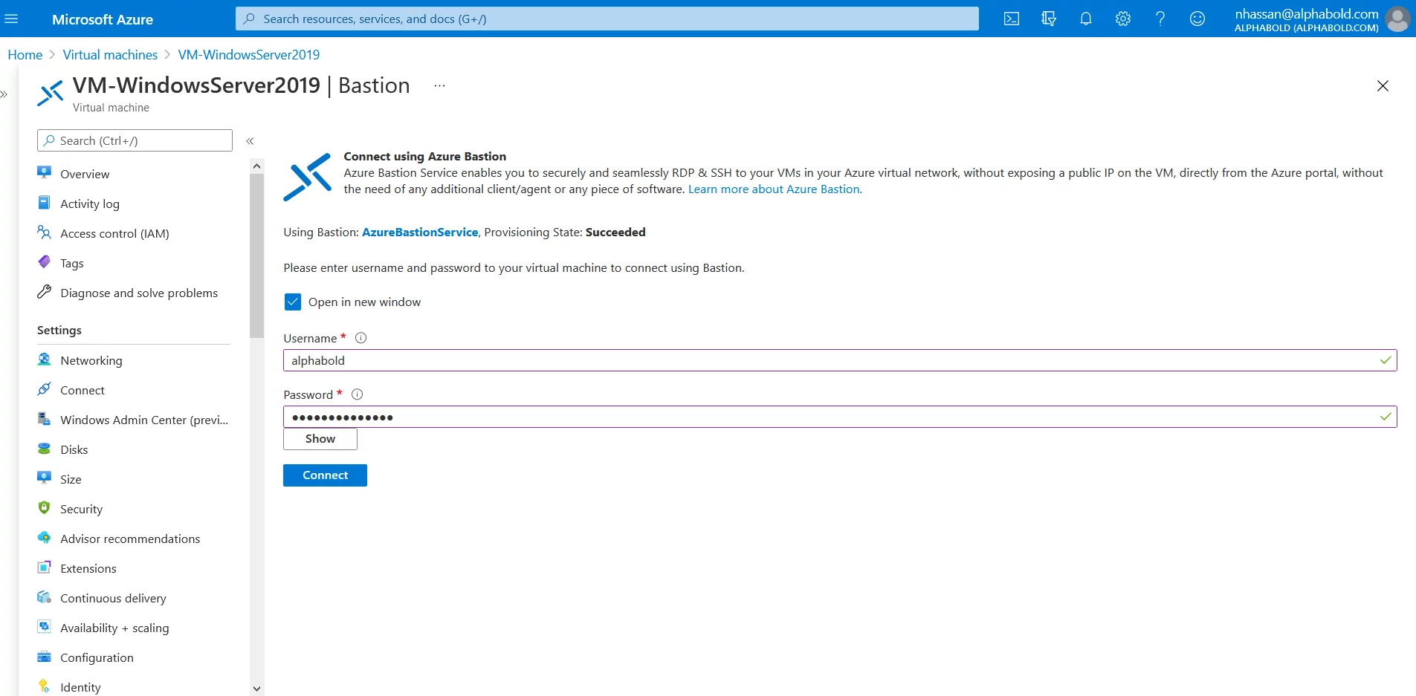Click the Networking icon
The height and width of the screenshot is (696, 1416).
point(45,360)
